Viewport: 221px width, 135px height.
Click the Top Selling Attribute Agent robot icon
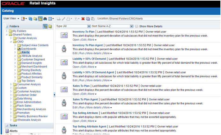[x=64, y=130]
